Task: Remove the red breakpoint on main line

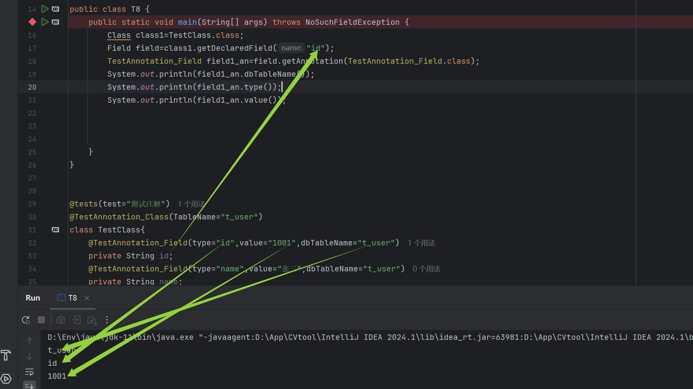Action: [33, 22]
